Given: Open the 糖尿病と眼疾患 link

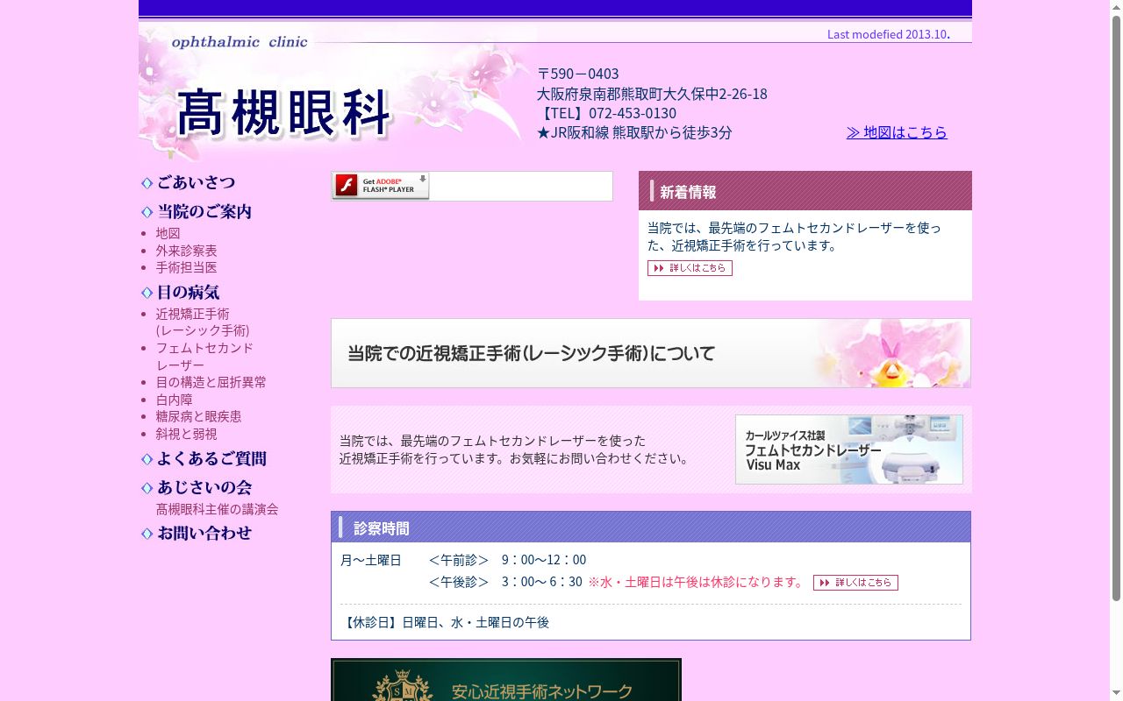Looking at the screenshot, I should (x=199, y=416).
